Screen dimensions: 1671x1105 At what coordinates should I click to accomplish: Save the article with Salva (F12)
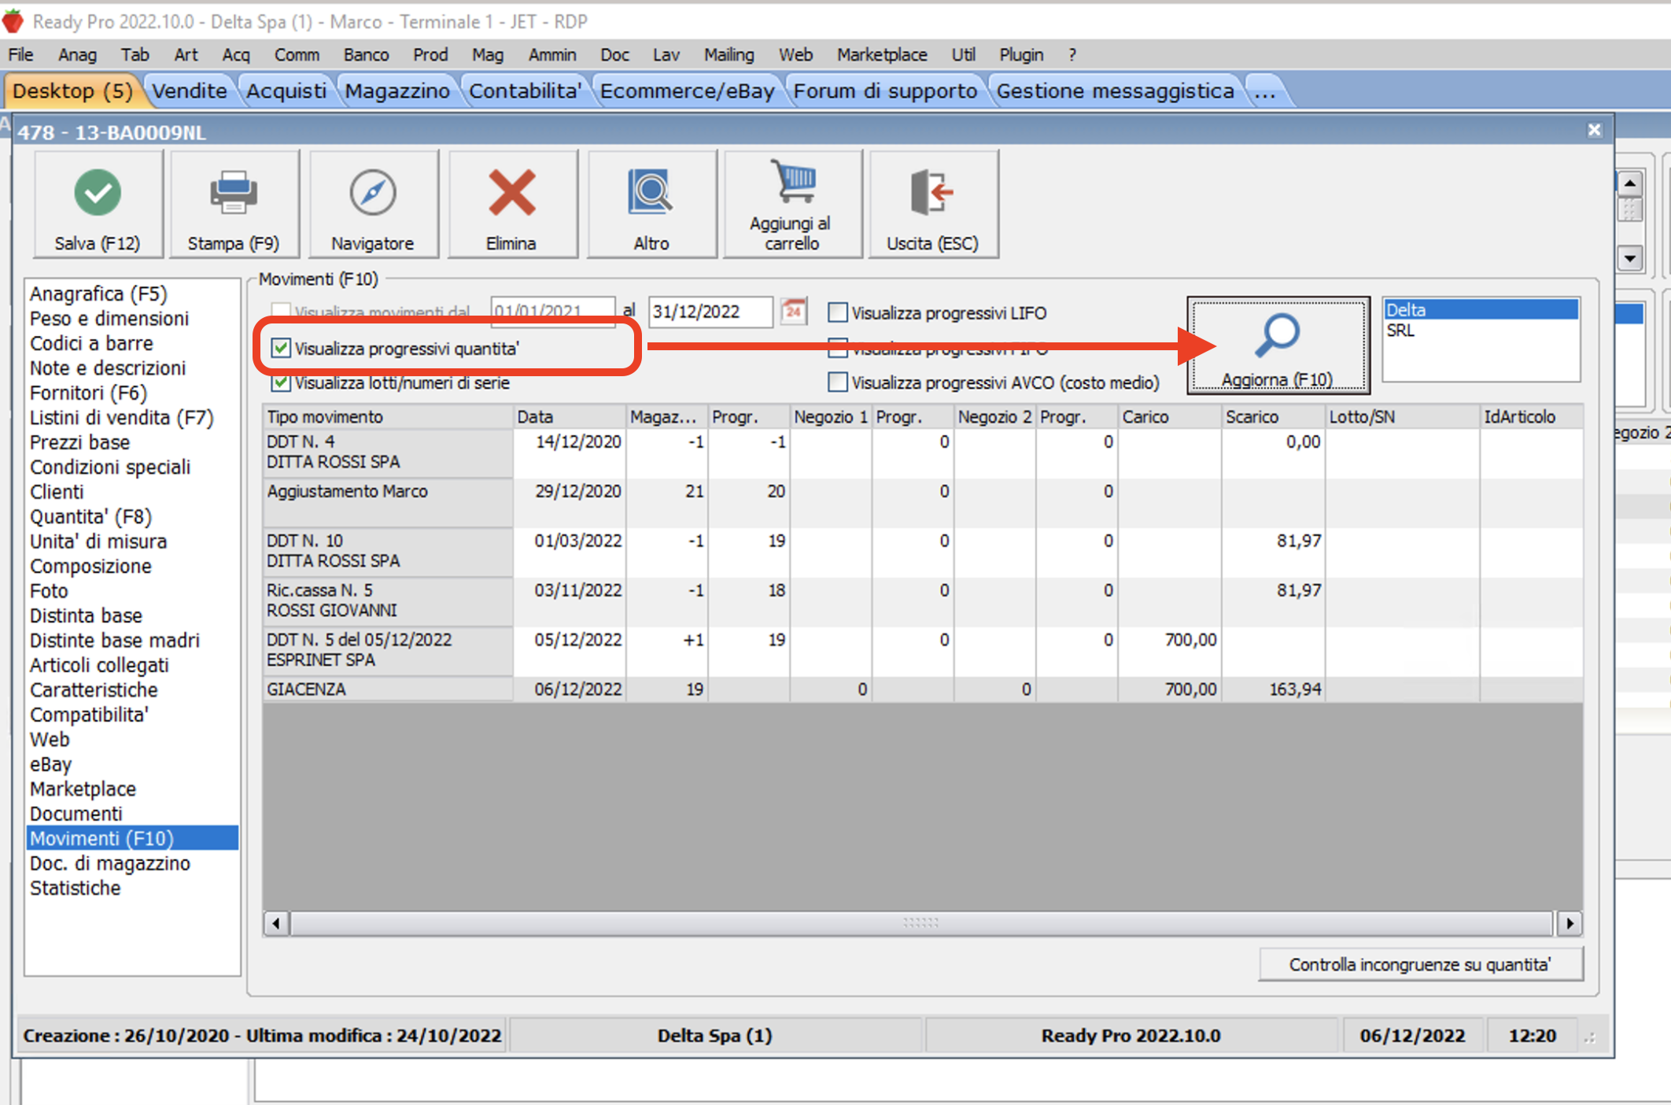tap(98, 205)
